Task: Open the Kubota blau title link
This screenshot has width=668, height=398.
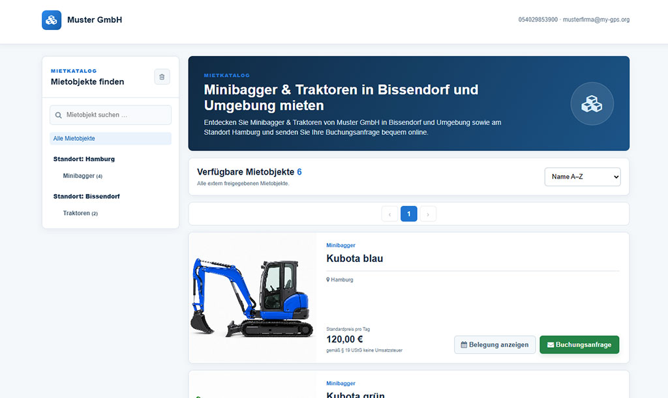Action: [x=354, y=259]
